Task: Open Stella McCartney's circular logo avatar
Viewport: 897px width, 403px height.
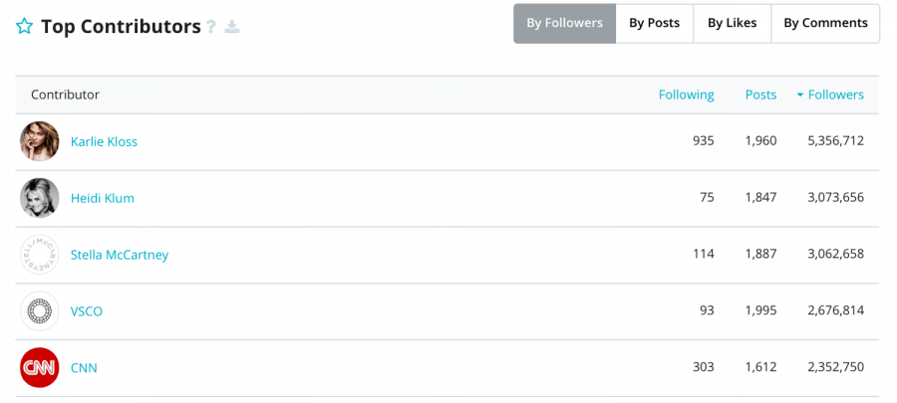Action: [40, 255]
